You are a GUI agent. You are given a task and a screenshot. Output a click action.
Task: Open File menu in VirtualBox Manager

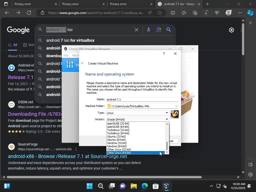[x=66, y=55]
